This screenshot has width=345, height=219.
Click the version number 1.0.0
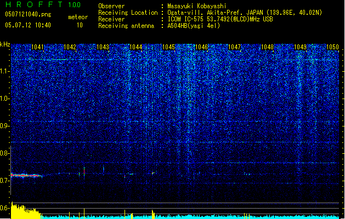[x=74, y=4]
